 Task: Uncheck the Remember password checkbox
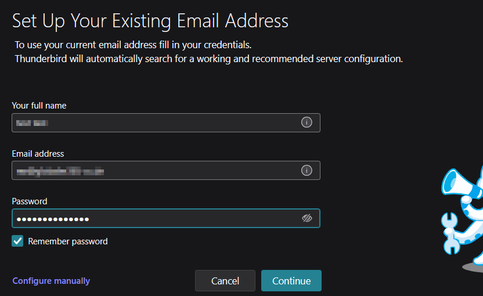17,241
